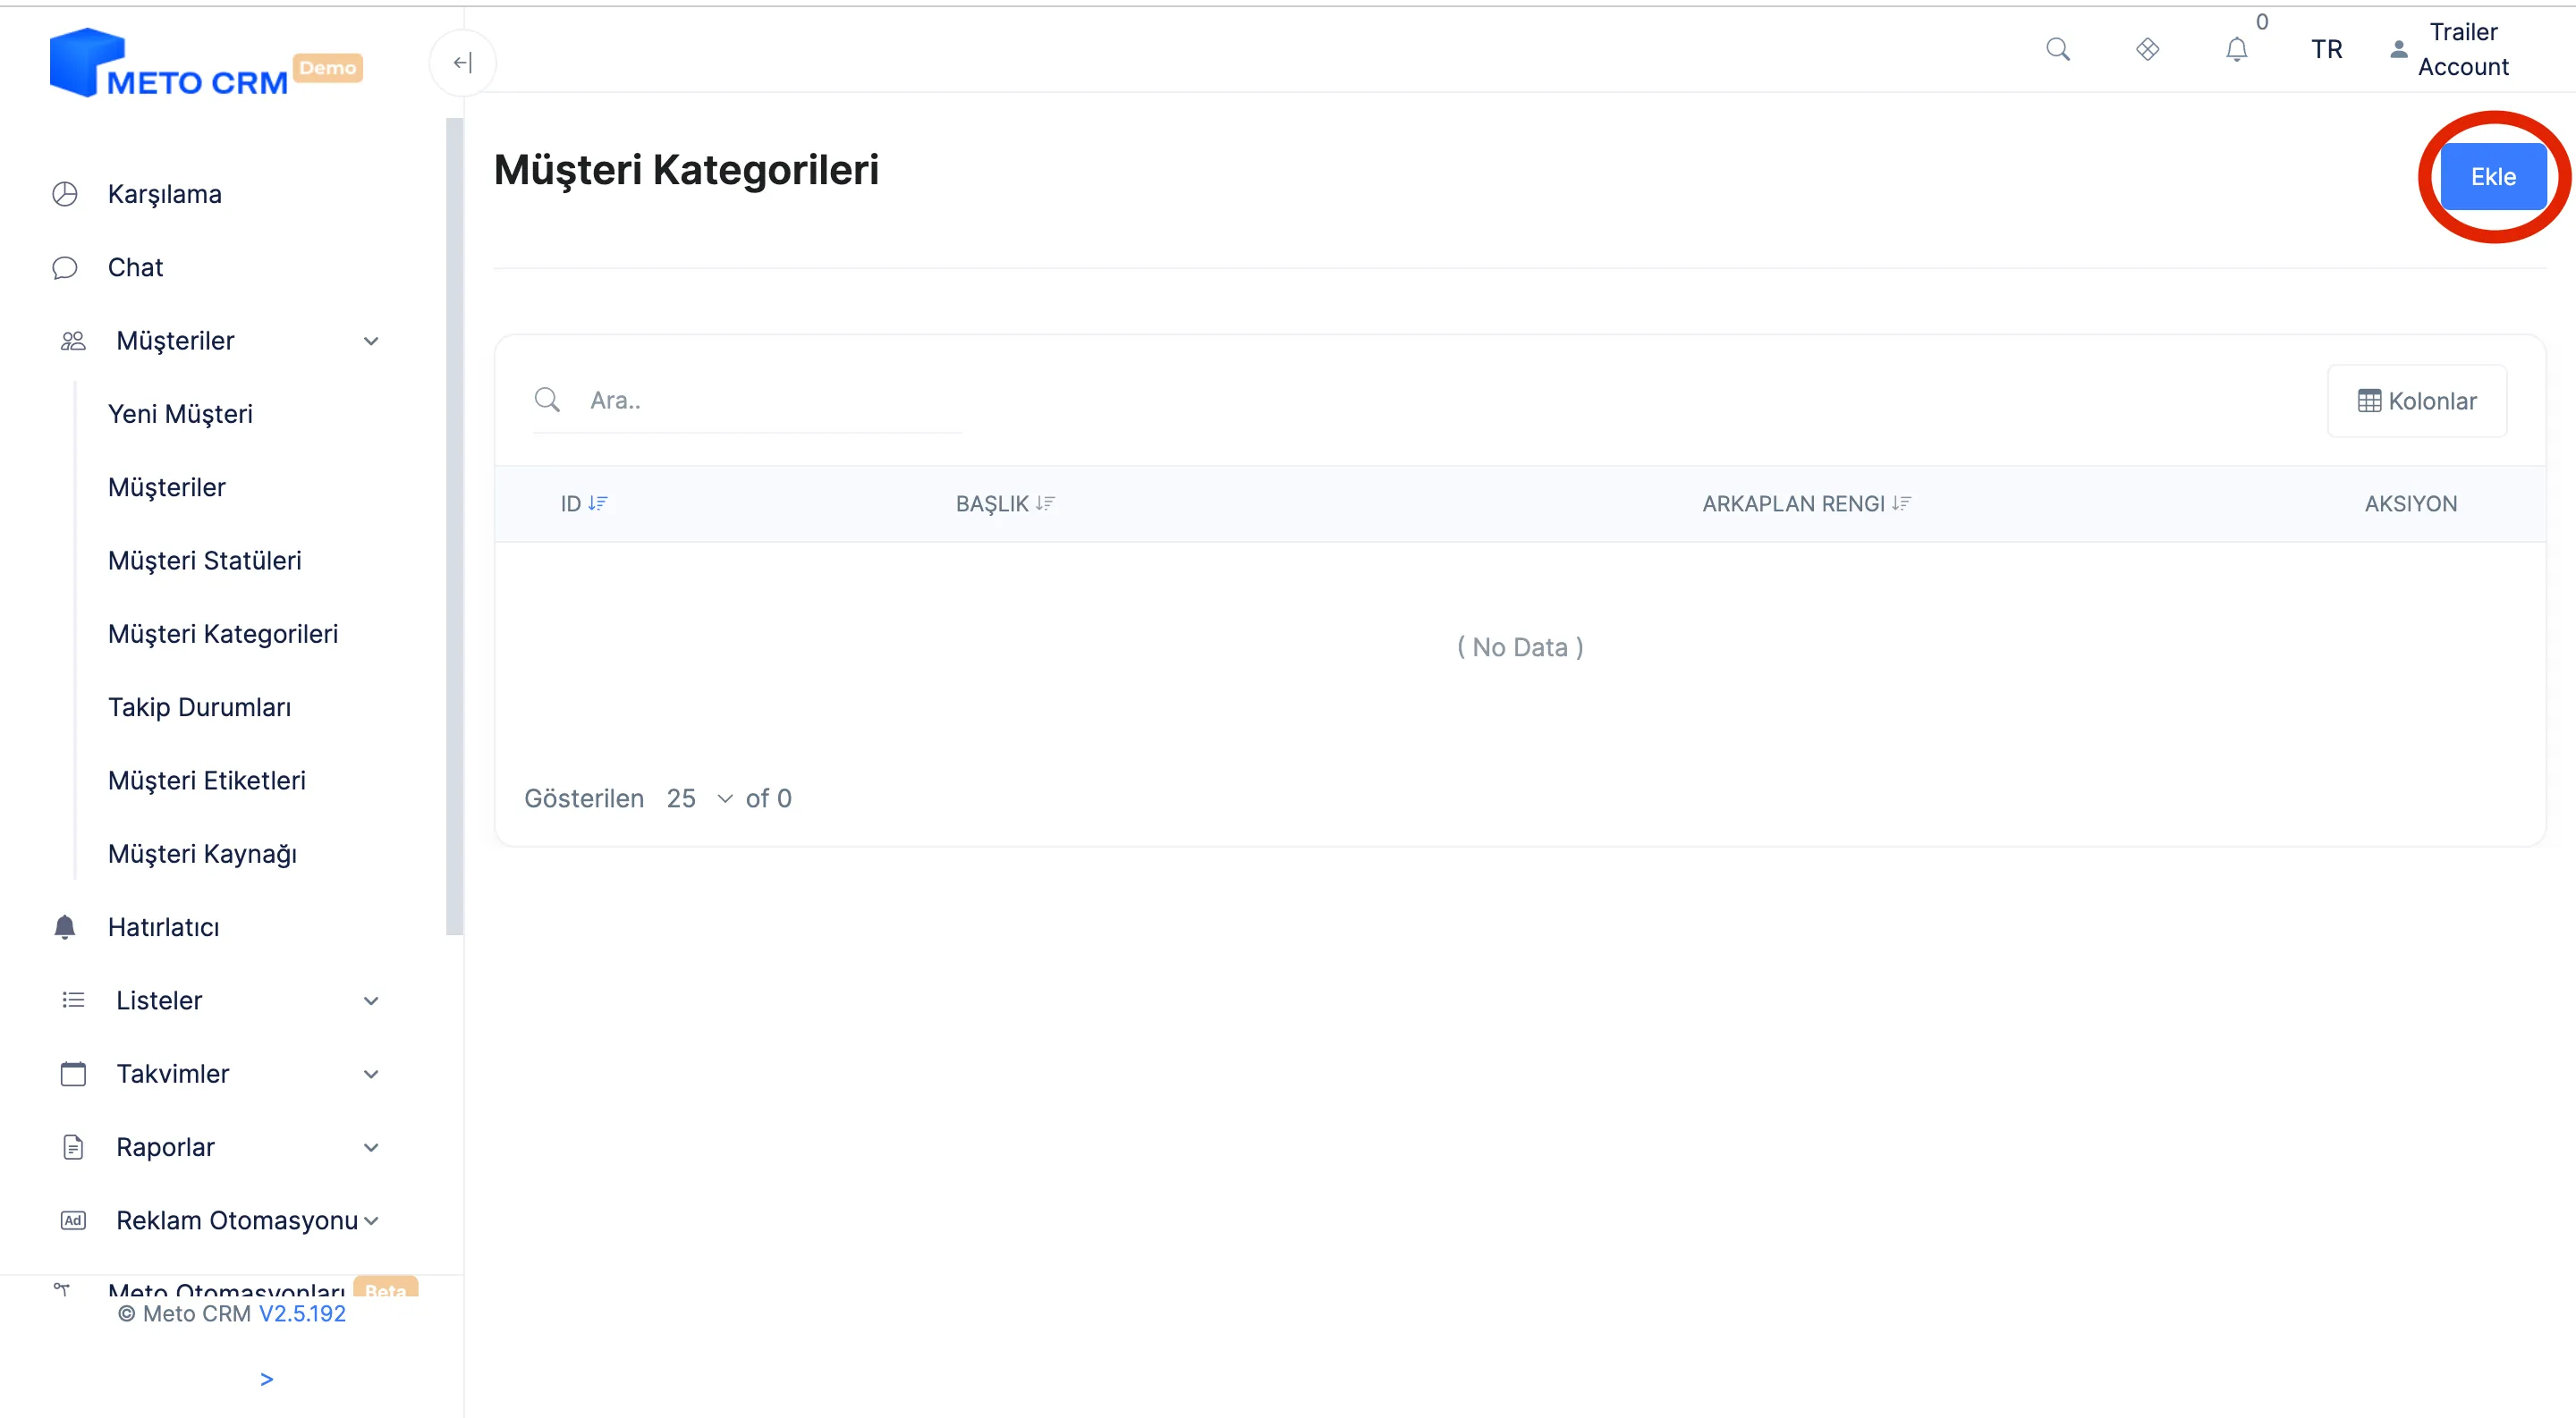This screenshot has width=2576, height=1418.
Task: Collapse the sidebar with the arrow button
Action: coord(462,63)
